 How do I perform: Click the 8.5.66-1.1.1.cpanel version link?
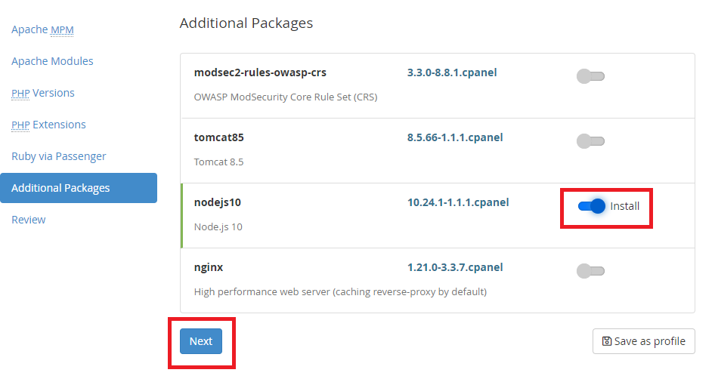455,137
